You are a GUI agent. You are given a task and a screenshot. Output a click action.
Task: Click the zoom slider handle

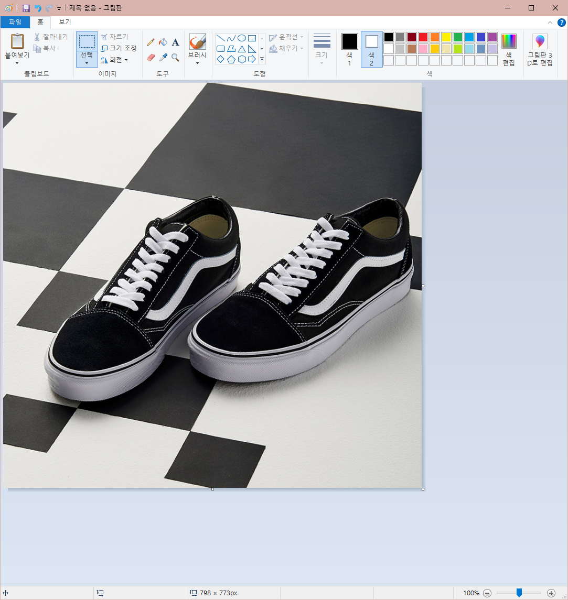pyautogui.click(x=519, y=593)
